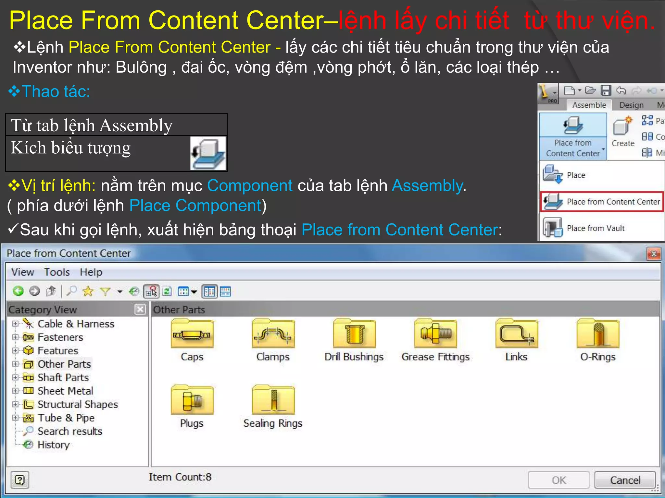Expand the Sheet Metal tree node

(15, 391)
